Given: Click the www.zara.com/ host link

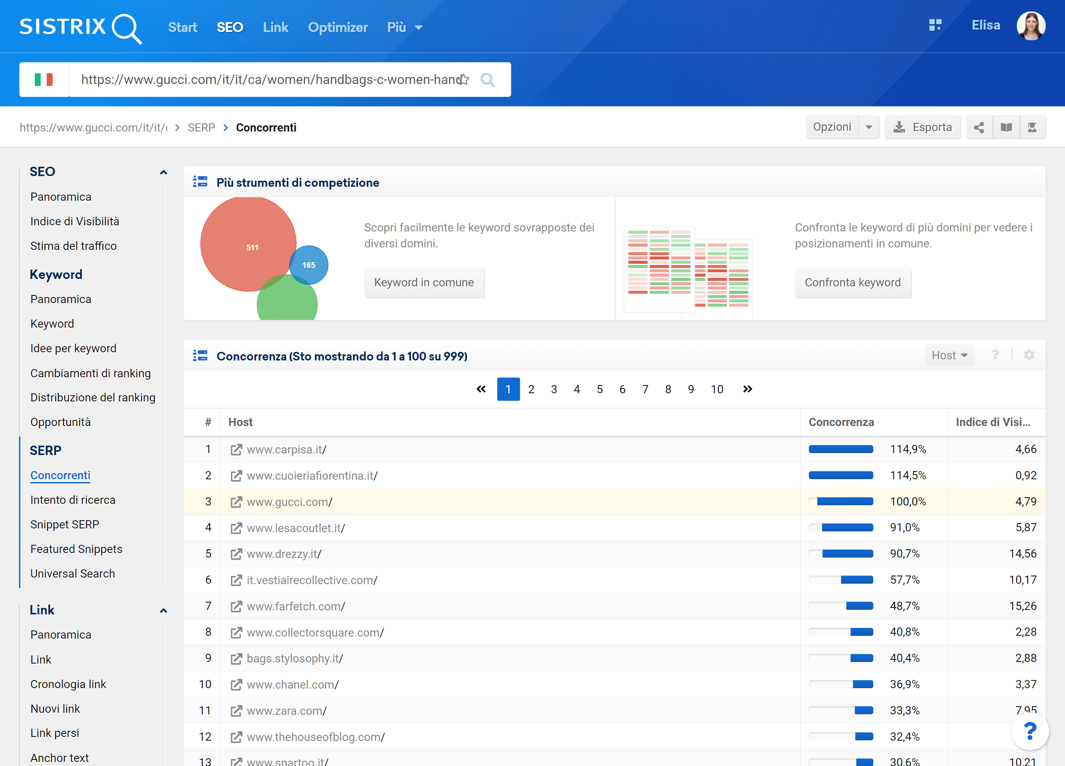Looking at the screenshot, I should pos(286,711).
